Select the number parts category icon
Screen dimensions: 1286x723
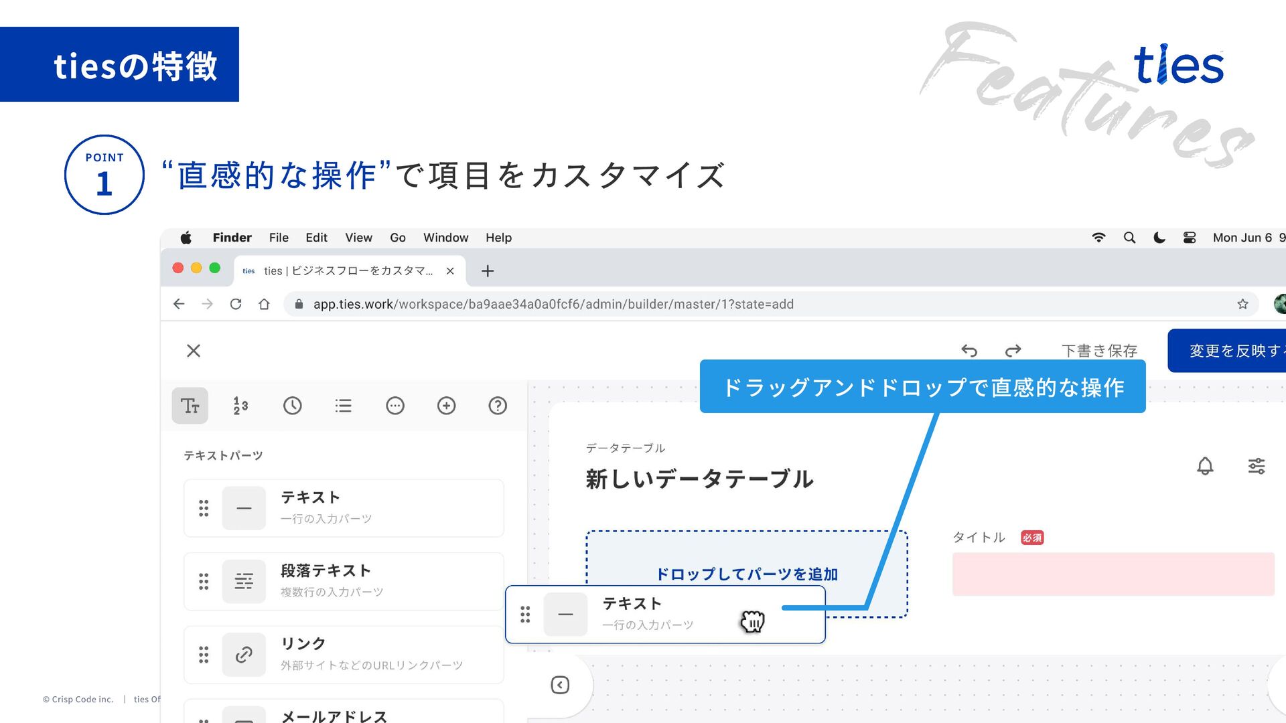240,406
